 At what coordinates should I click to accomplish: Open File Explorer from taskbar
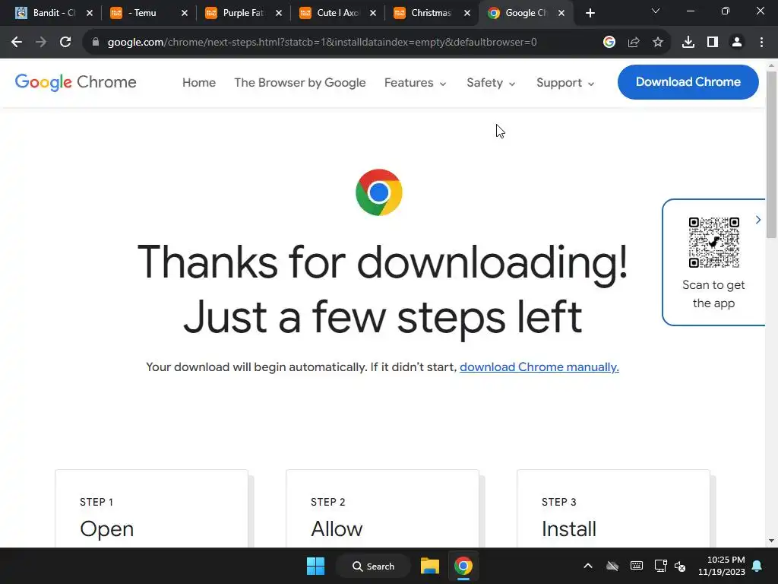[430, 566]
